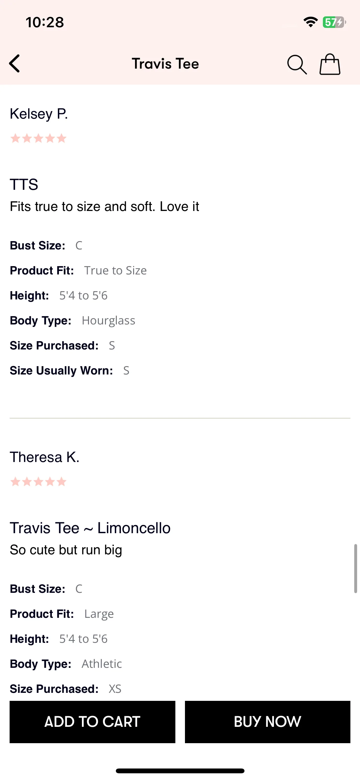
Task: Tap Travis Tee ~ Limoncello review title
Action: (90, 528)
